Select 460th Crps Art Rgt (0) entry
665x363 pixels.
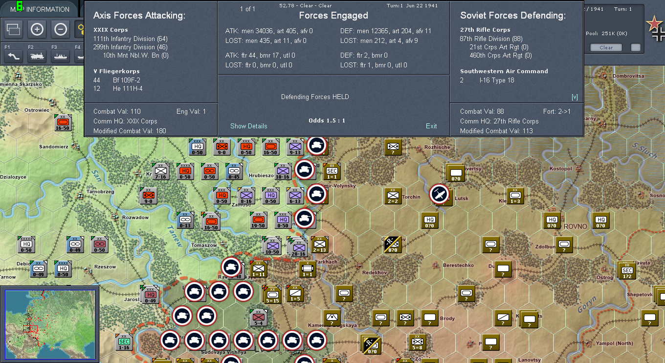(501, 56)
